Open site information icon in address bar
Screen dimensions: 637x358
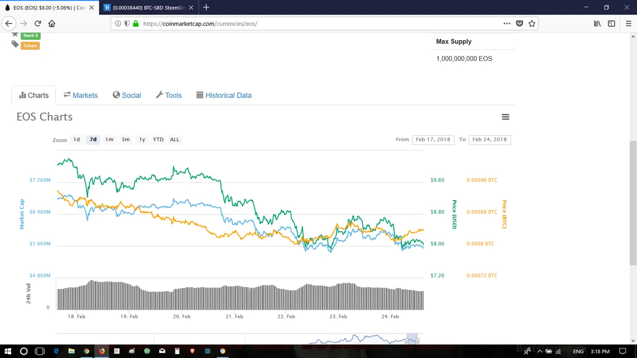point(118,23)
